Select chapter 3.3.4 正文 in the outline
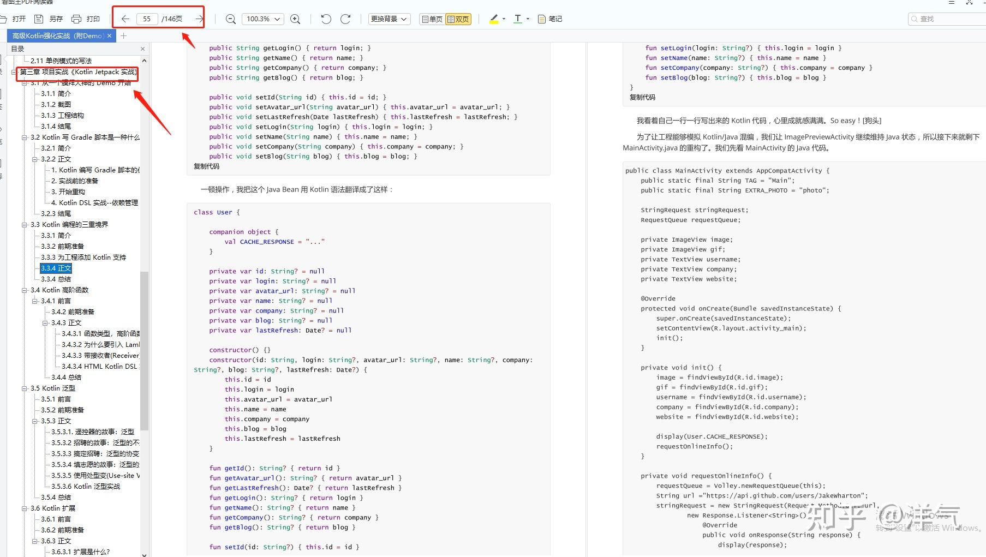Image resolution: width=986 pixels, height=557 pixels. [x=56, y=268]
